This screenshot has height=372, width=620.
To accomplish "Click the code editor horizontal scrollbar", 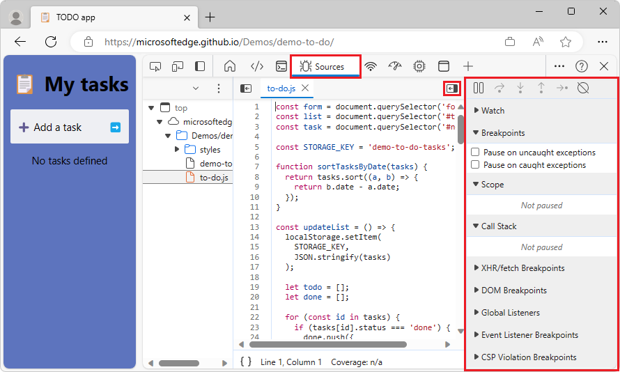I will point(328,344).
